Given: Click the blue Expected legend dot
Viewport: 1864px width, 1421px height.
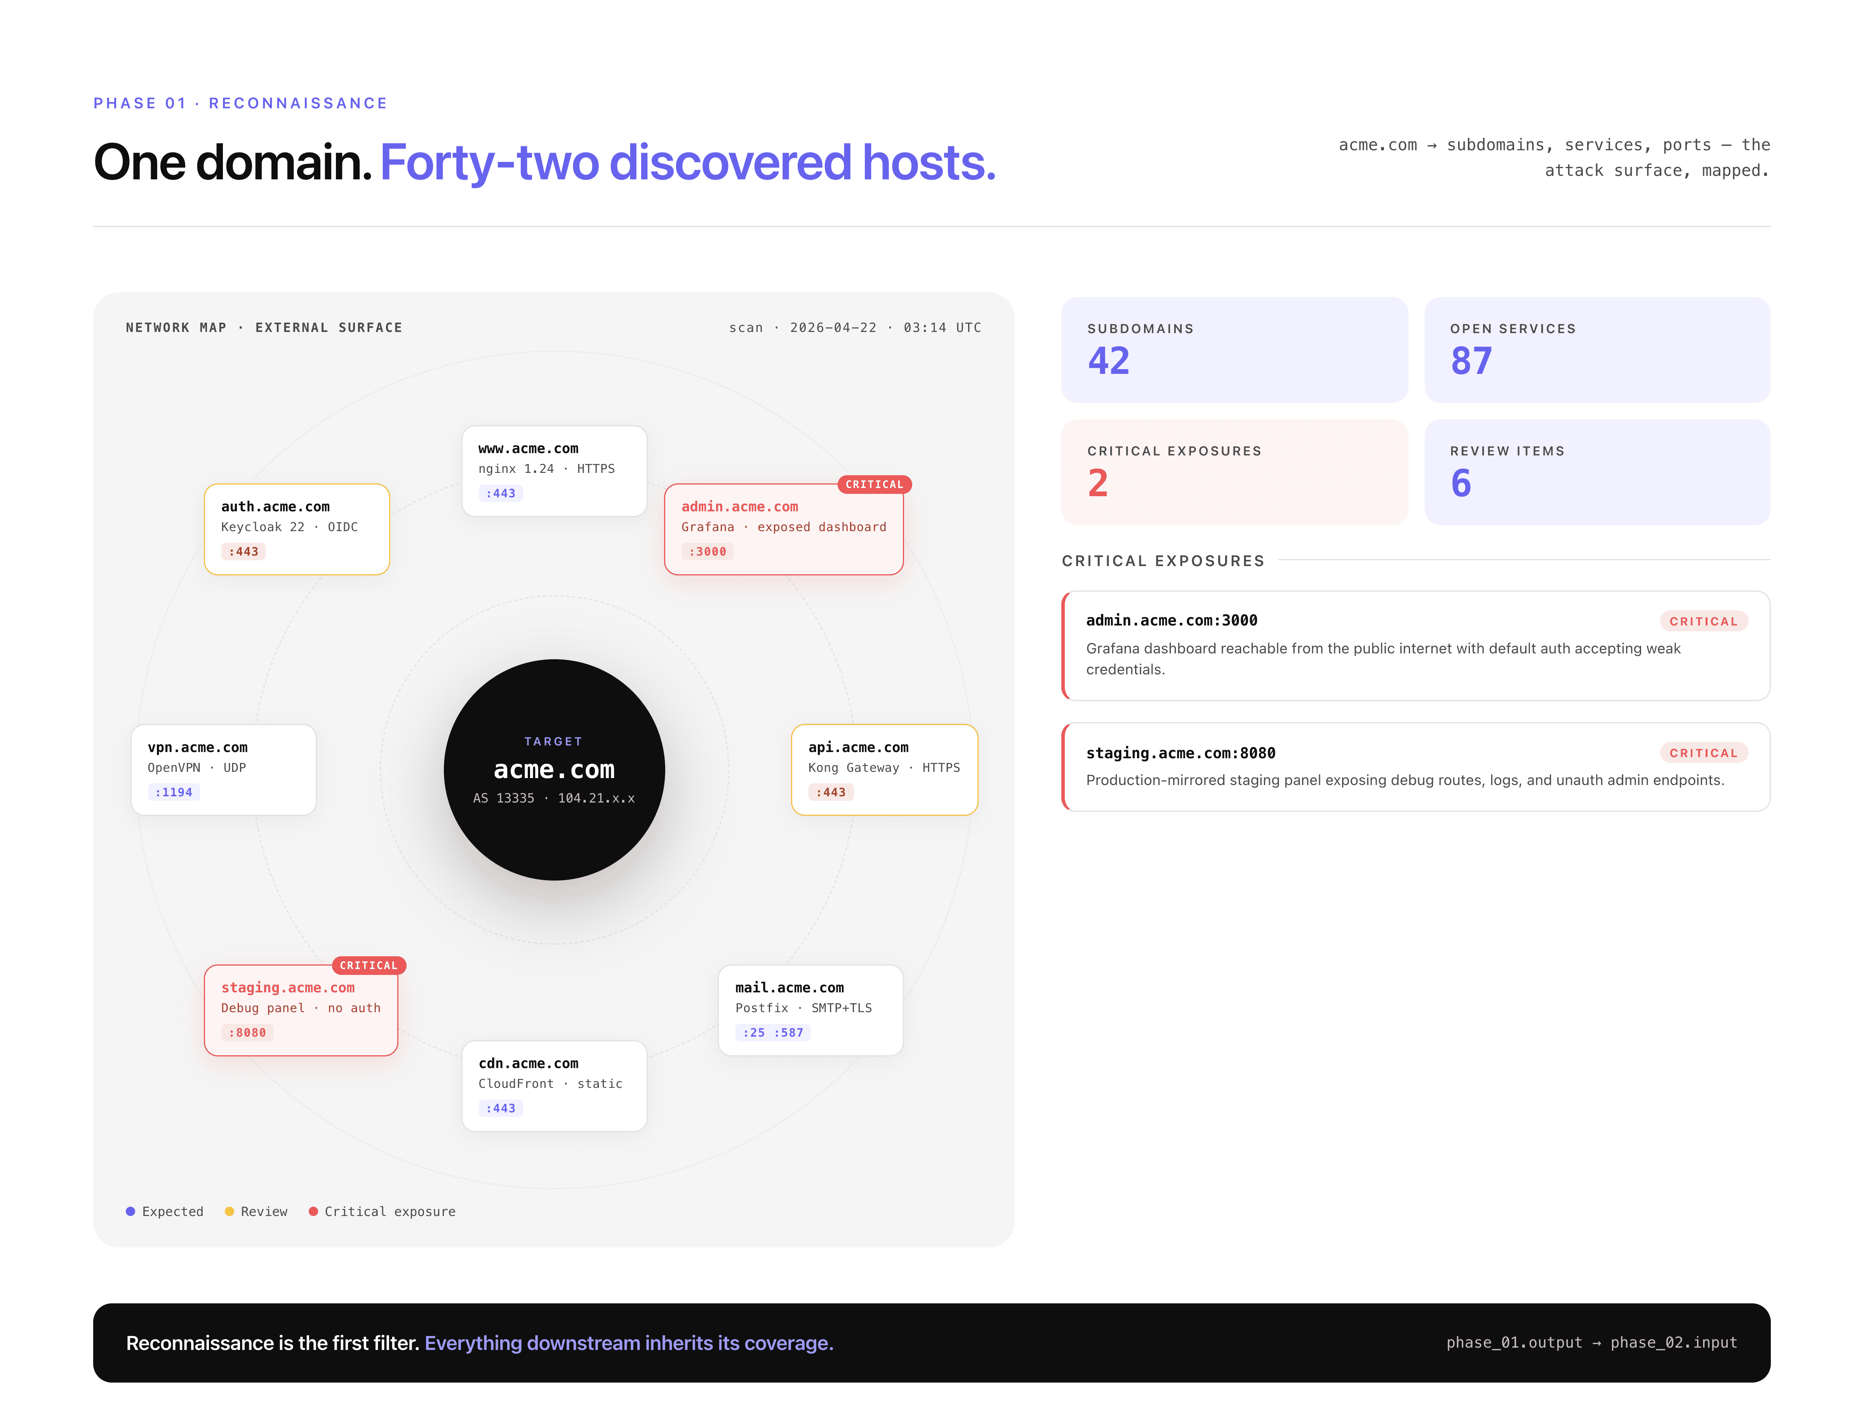Looking at the screenshot, I should click(130, 1211).
